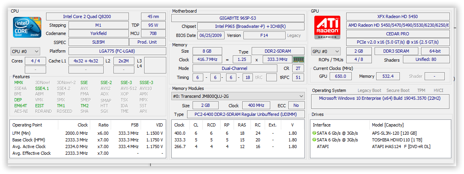Click the Operating Point column header

(x=34, y=125)
